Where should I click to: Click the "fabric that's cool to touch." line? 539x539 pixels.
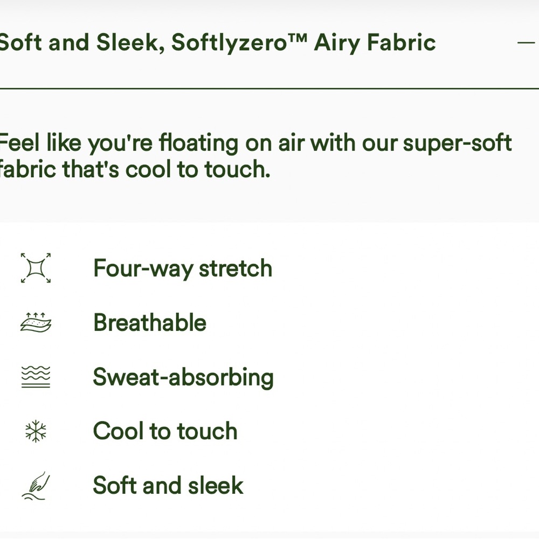pos(135,170)
